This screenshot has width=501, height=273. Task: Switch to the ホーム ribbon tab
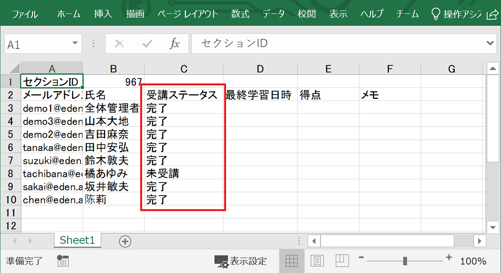(x=69, y=14)
